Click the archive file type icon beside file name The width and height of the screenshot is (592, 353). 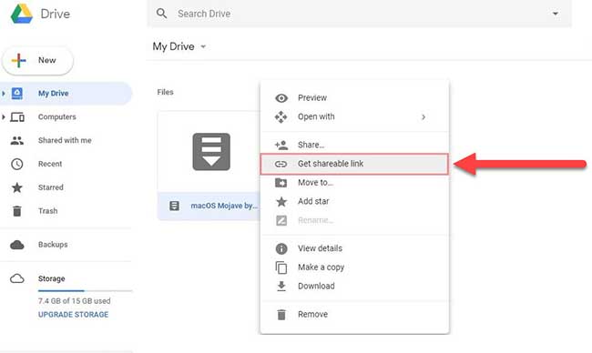pyautogui.click(x=174, y=206)
